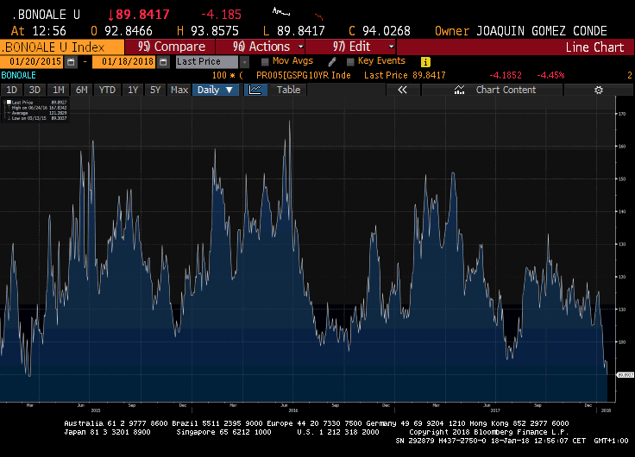Select the 5Y range tab
Viewport: 635px width, 457px height.
(155, 90)
